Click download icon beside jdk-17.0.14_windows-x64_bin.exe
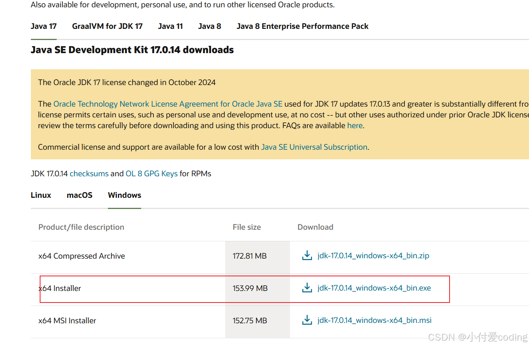The width and height of the screenshot is (529, 346). pyautogui.click(x=307, y=288)
